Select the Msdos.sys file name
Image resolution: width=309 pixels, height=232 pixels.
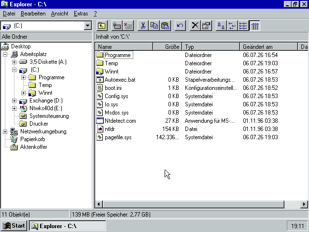[117, 113]
